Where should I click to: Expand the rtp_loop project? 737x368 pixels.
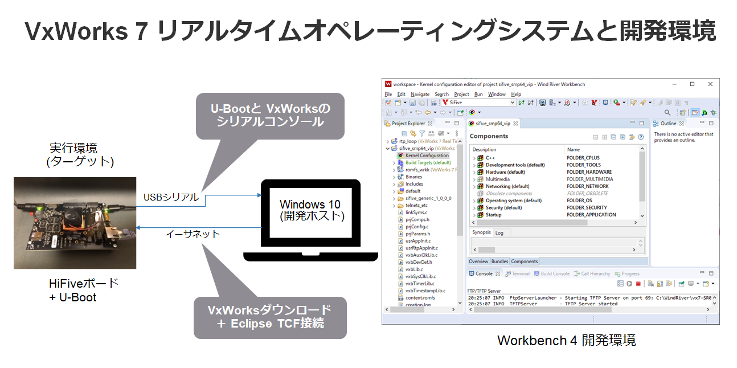(388, 141)
